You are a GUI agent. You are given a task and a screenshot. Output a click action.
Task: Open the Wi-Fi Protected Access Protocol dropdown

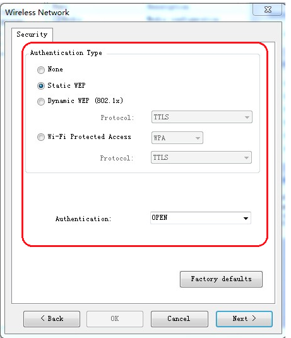[x=201, y=157]
